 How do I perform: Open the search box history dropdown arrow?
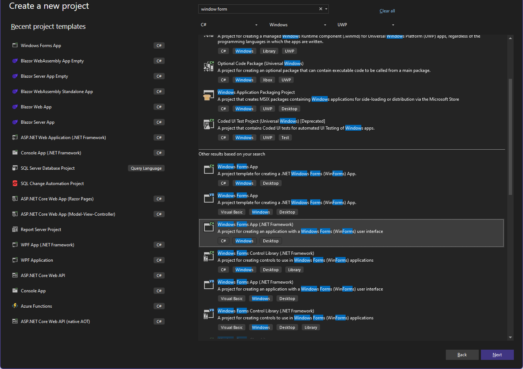point(326,9)
